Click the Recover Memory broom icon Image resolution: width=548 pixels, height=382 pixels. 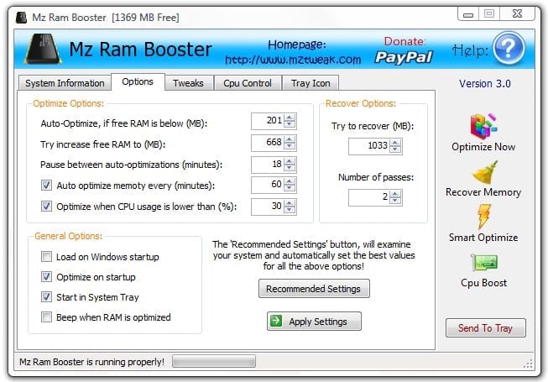click(484, 172)
